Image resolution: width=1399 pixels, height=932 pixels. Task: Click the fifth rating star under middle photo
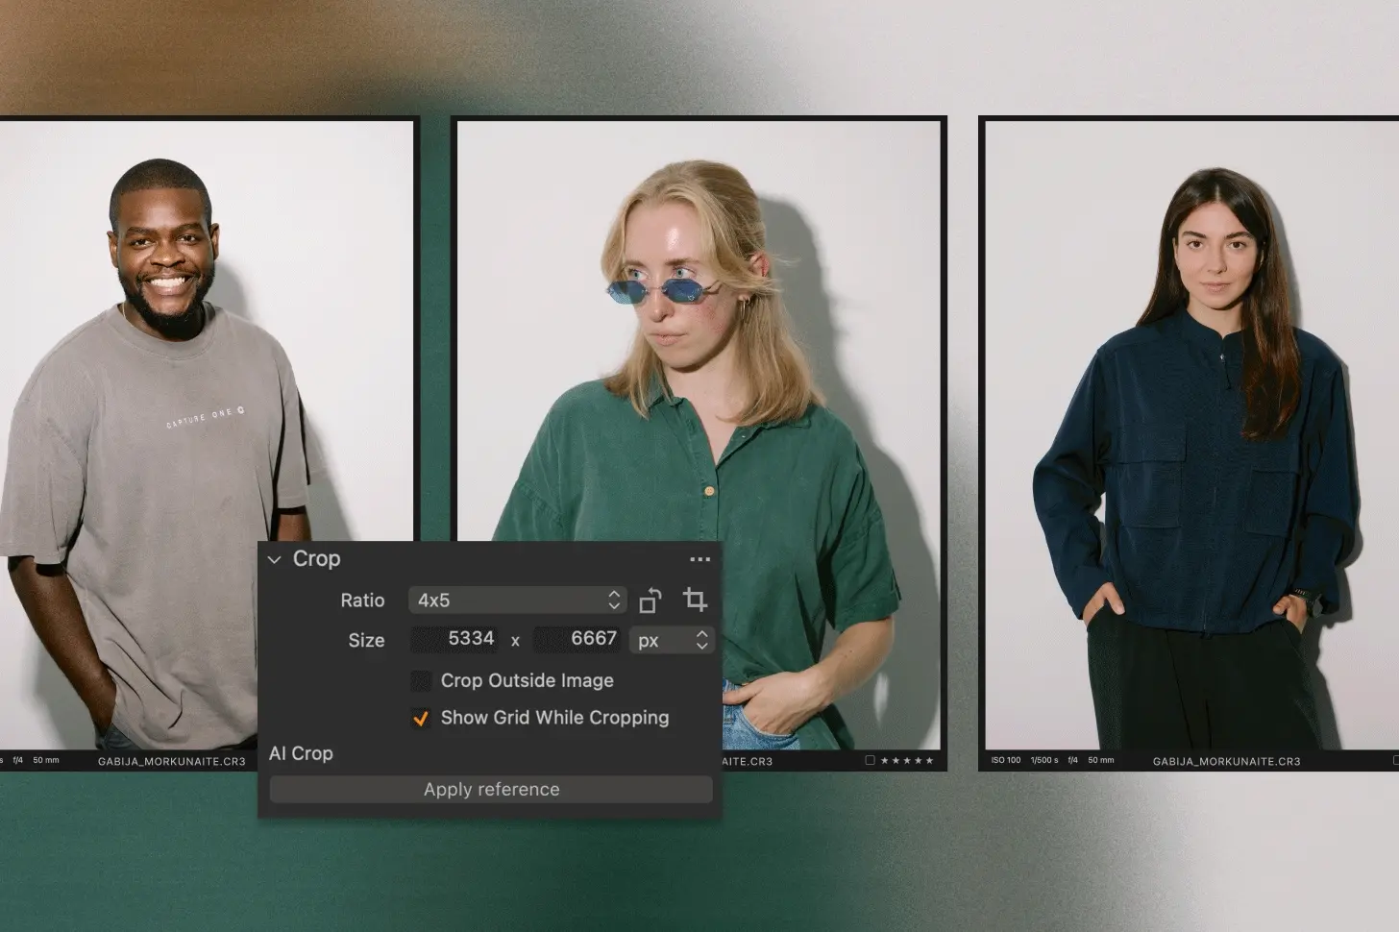point(929,761)
